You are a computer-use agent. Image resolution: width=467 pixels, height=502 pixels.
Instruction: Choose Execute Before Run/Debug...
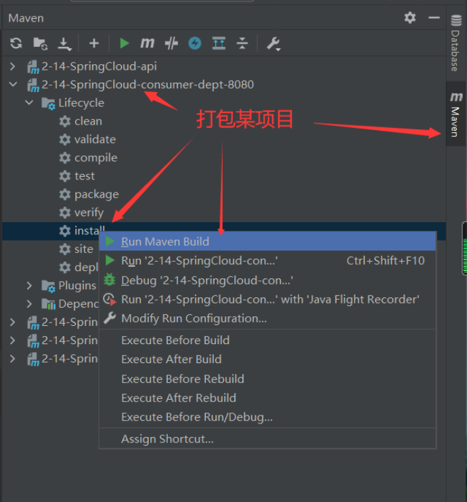click(x=267, y=417)
